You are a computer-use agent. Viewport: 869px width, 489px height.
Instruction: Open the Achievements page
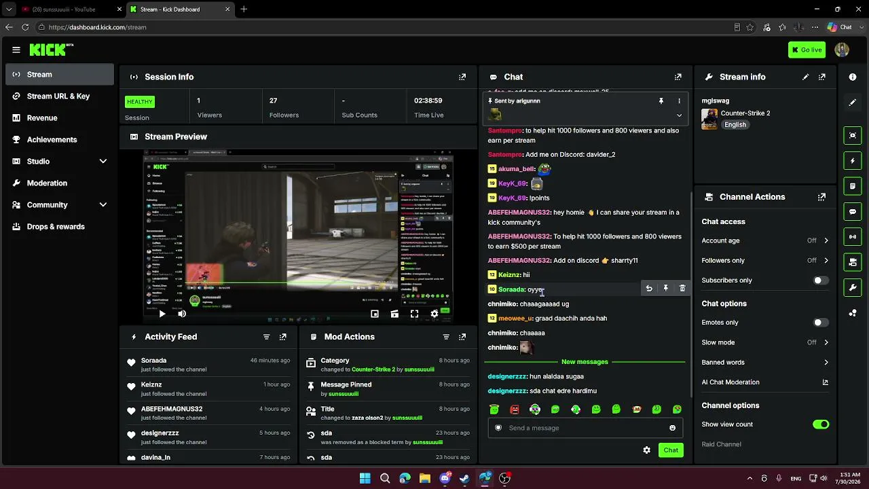pyautogui.click(x=59, y=140)
